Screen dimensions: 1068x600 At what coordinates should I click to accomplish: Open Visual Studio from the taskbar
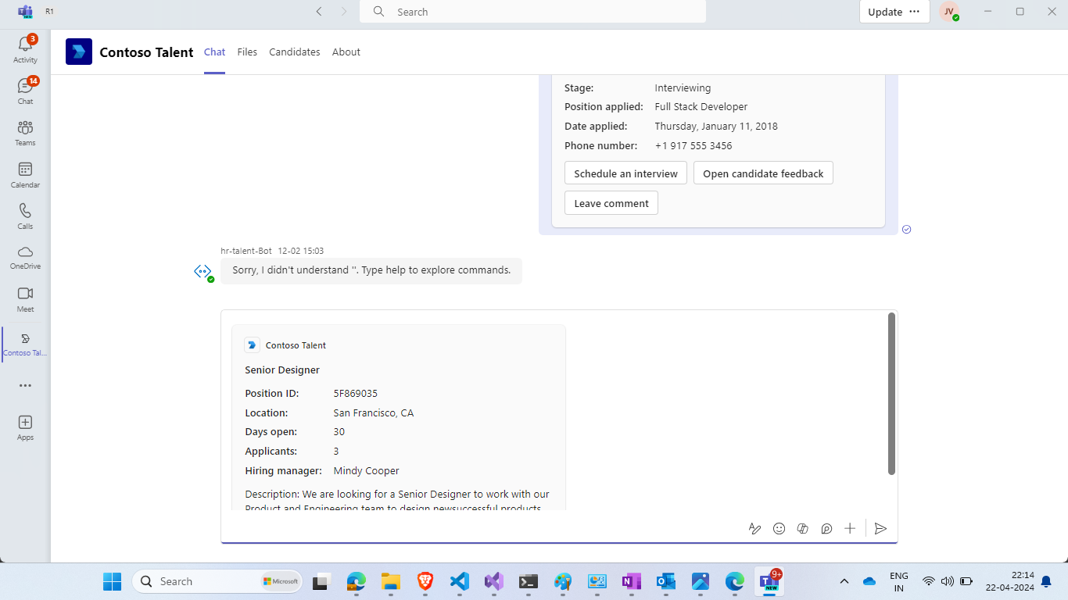[493, 581]
